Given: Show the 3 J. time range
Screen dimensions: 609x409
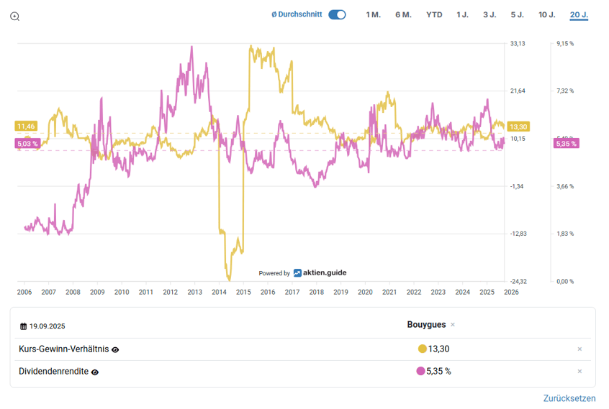Looking at the screenshot, I should pyautogui.click(x=490, y=14).
